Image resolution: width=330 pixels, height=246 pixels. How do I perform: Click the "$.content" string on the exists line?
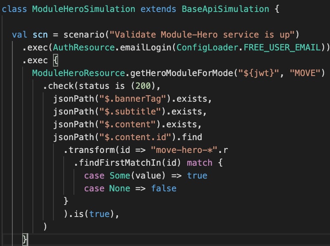coord(127,124)
